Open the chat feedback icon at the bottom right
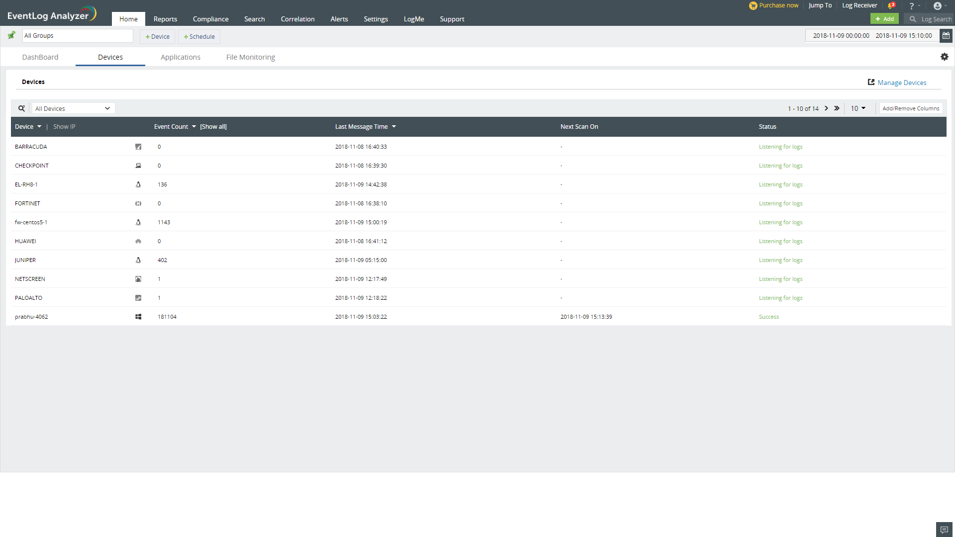Viewport: 955px width, 537px height. click(x=944, y=530)
